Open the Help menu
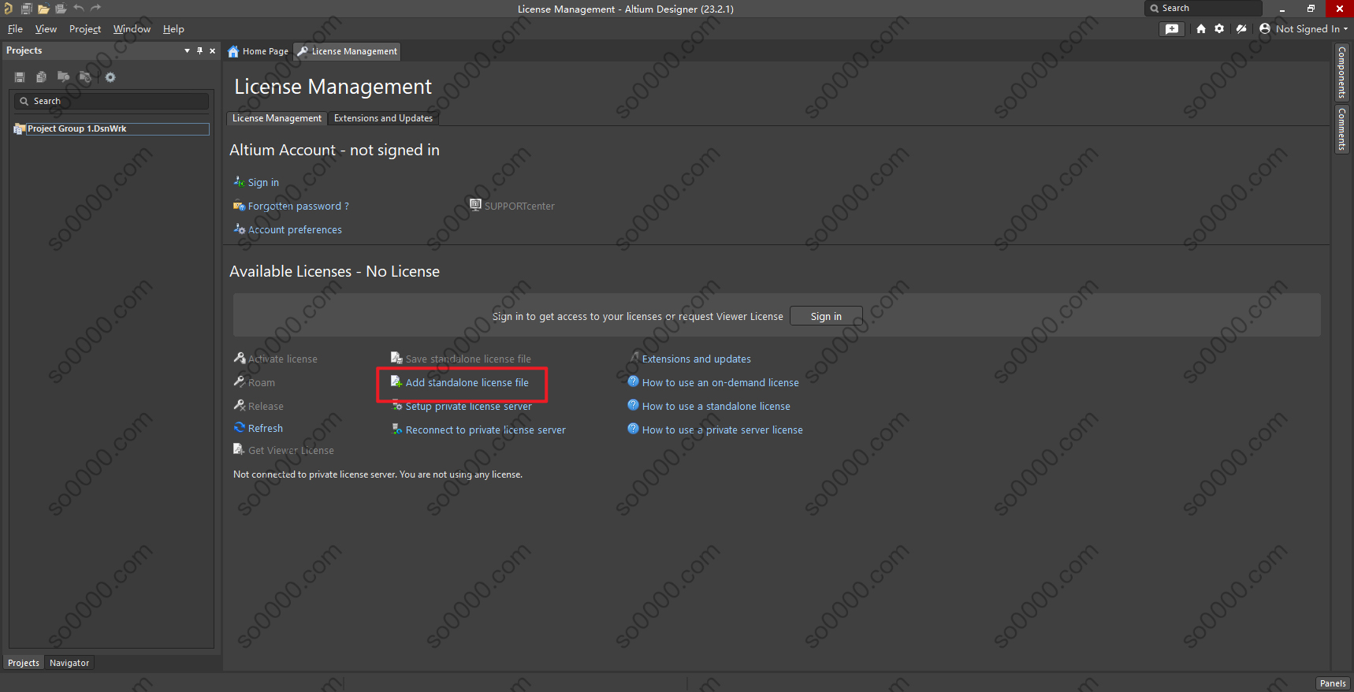1354x692 pixels. click(173, 29)
